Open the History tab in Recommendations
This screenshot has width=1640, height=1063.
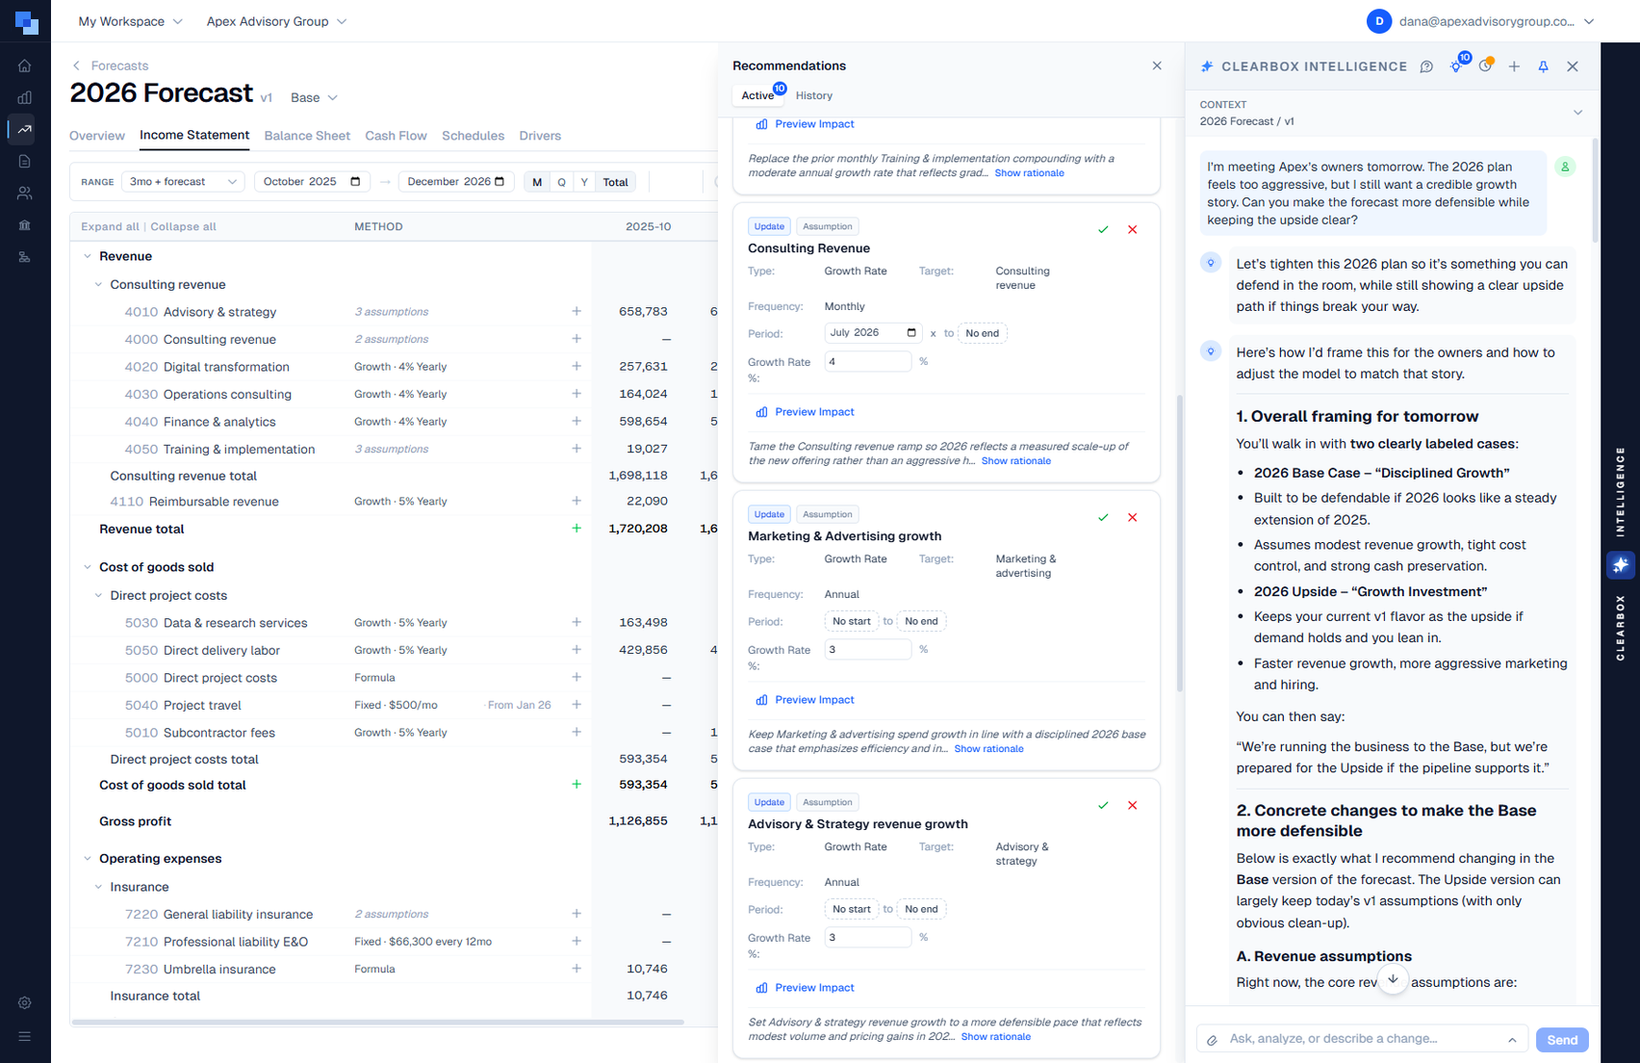point(814,95)
